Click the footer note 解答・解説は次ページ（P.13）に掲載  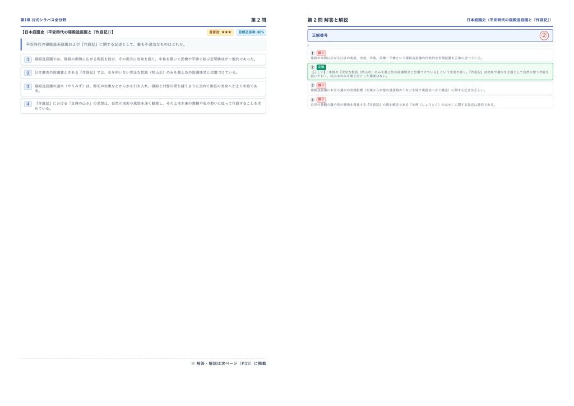[x=229, y=363]
